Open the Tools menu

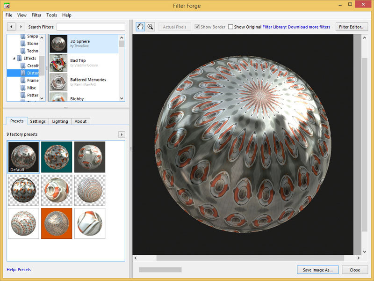51,15
